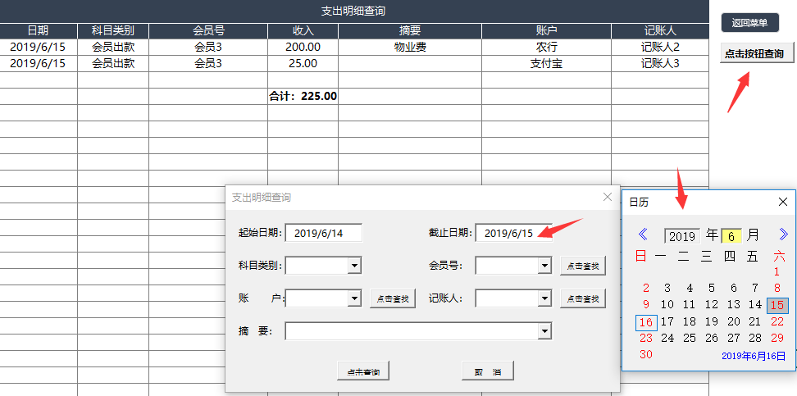Select day 27 in calendar
The width and height of the screenshot is (797, 396).
point(734,338)
